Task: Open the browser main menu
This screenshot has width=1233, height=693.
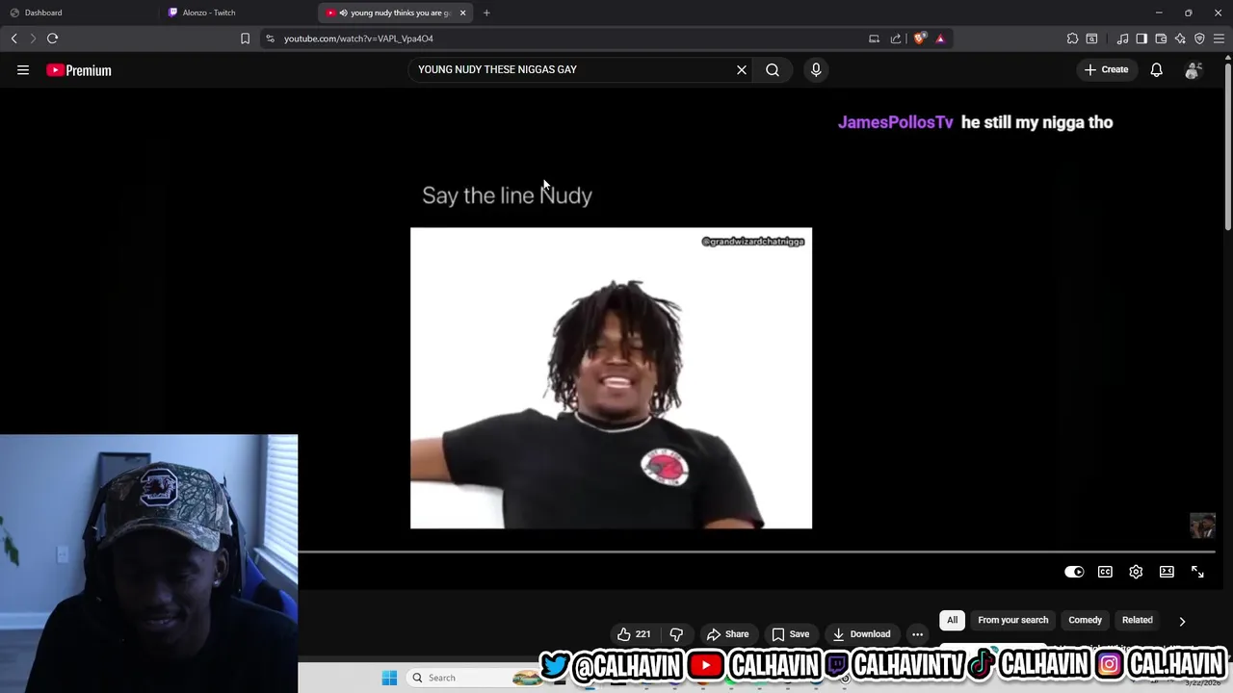Action: coord(1219,38)
